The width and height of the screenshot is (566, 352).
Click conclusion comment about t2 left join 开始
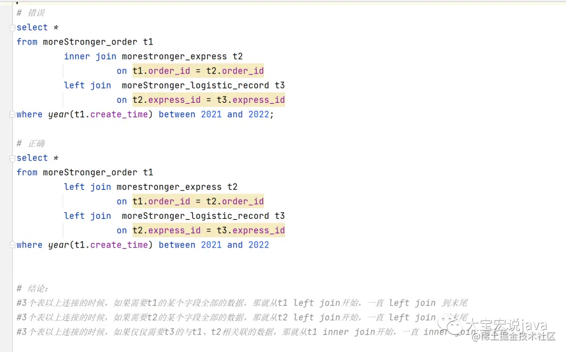click(x=242, y=317)
